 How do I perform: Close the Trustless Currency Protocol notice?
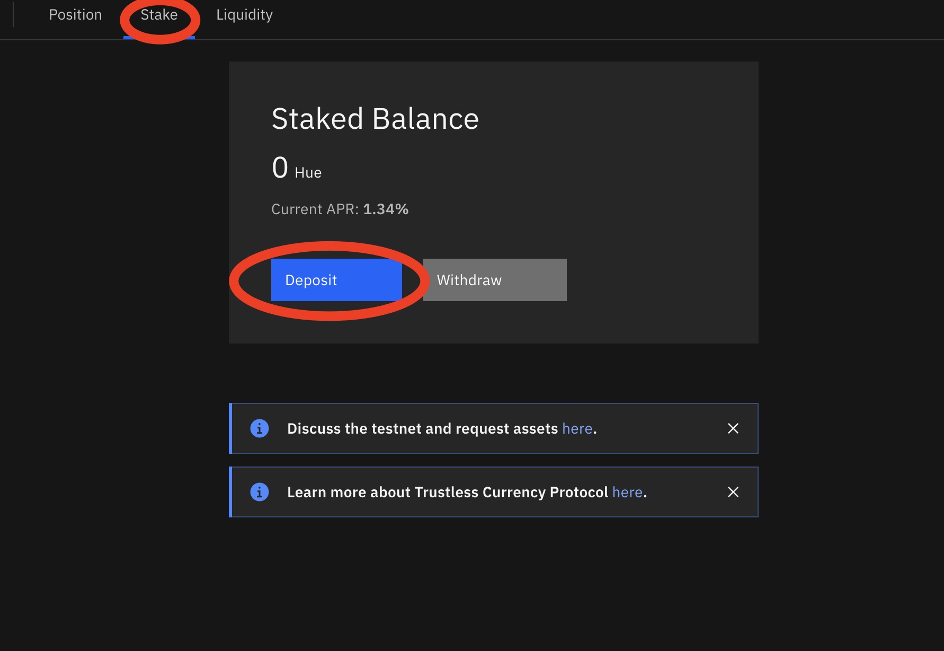click(x=733, y=492)
